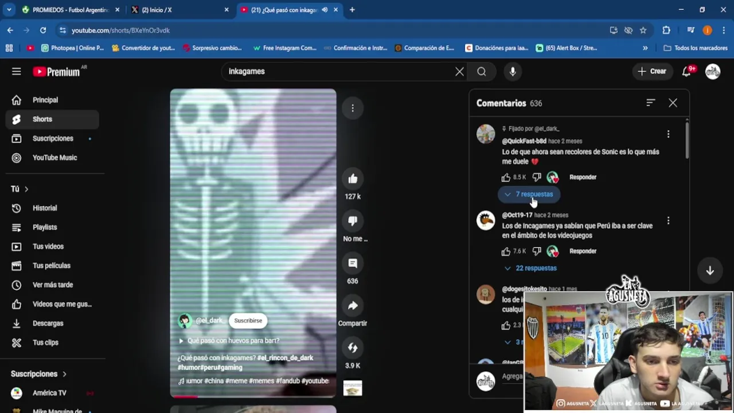Like @Oct19-17's comment with 7.6K likes

506,251
